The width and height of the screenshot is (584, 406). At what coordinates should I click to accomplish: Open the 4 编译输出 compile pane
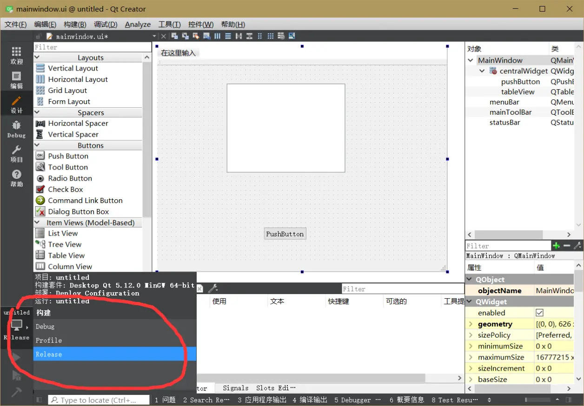pyautogui.click(x=310, y=399)
